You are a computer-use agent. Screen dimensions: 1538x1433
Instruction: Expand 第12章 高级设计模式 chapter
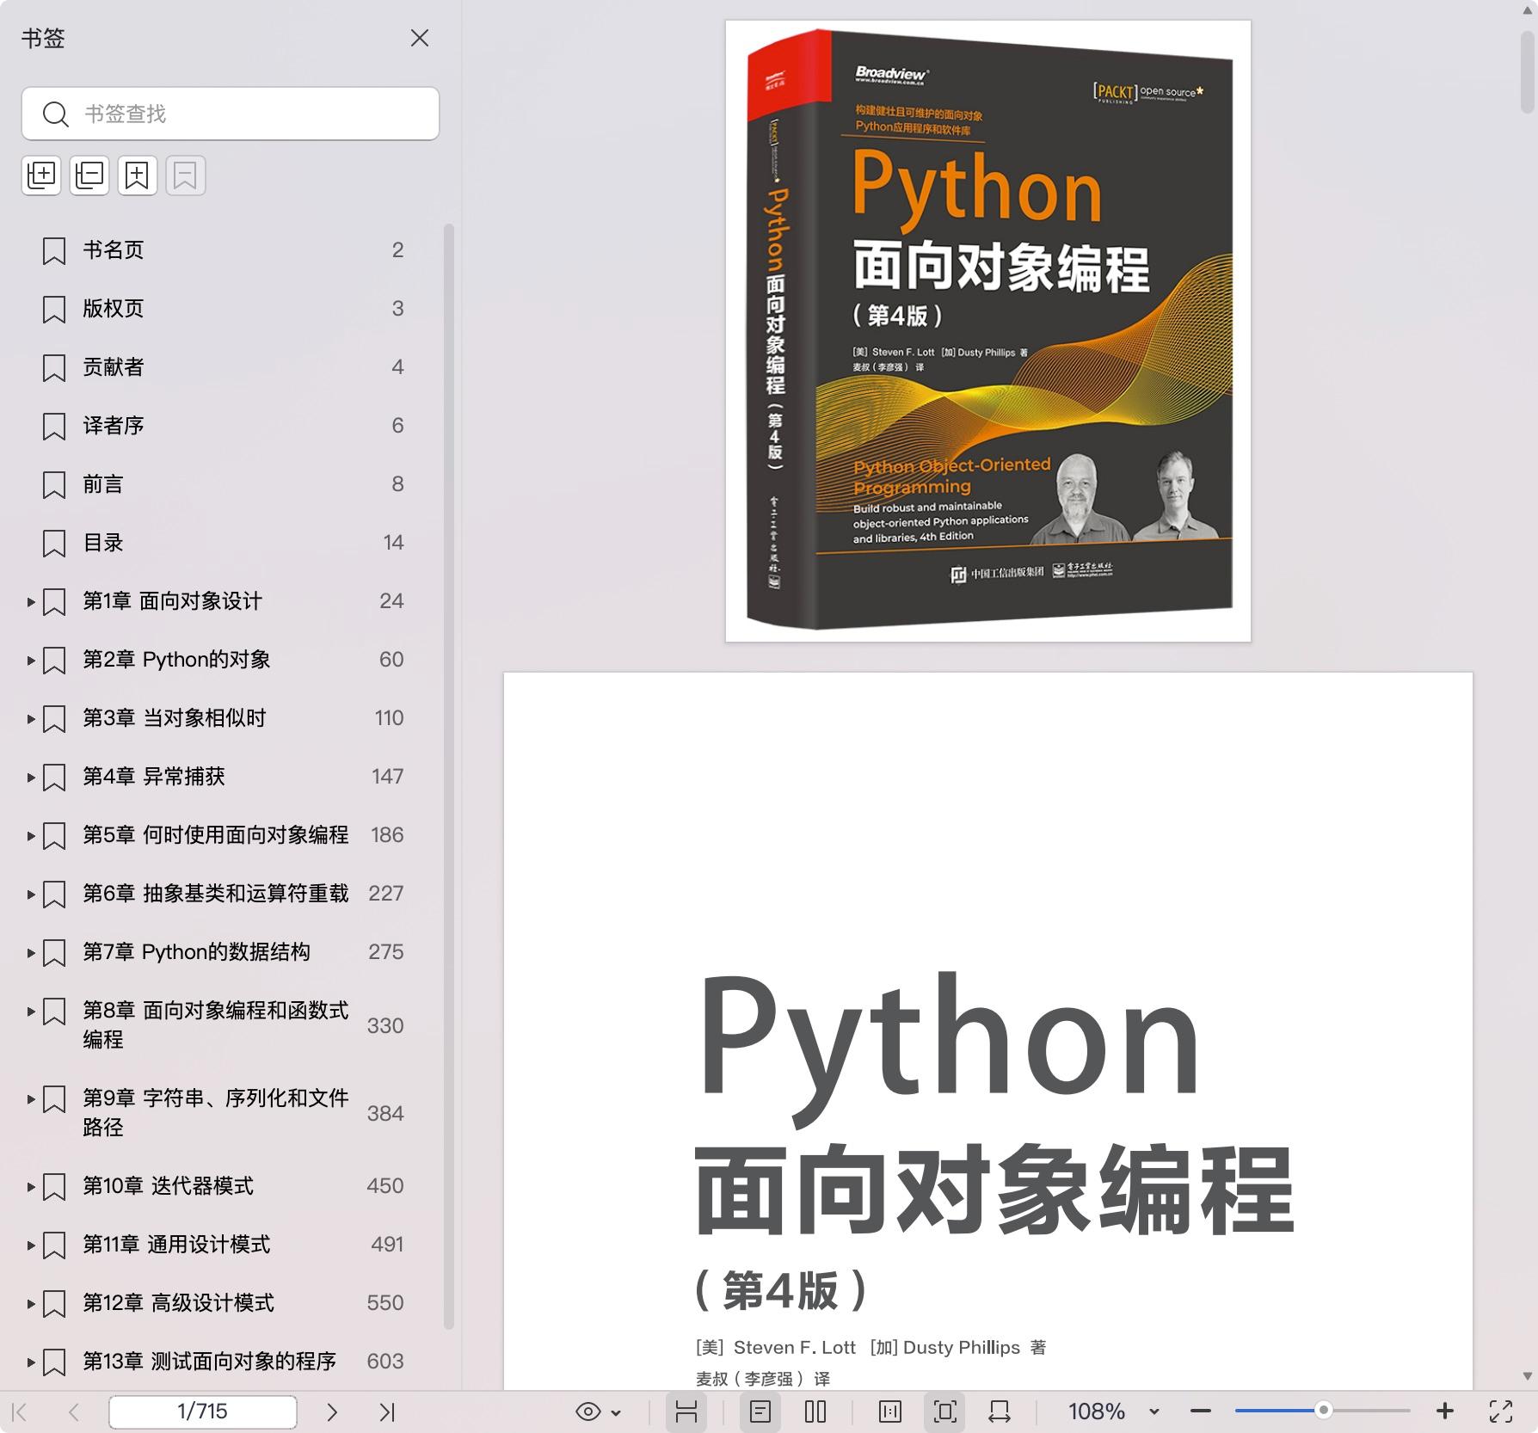click(x=31, y=1304)
